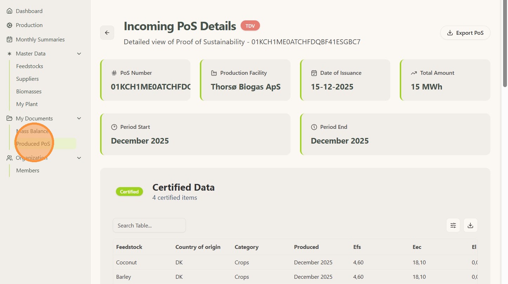Click the table download icon
508x284 pixels.
click(x=470, y=225)
